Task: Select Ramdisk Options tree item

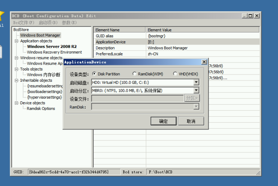Action: (41, 109)
